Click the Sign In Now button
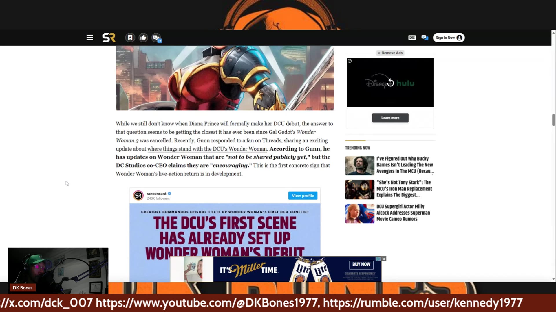Viewport: 556px width, 312px height. tap(449, 38)
